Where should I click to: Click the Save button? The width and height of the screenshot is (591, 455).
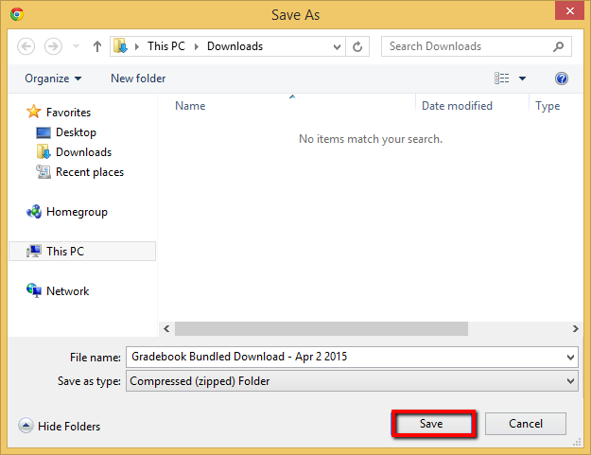pyautogui.click(x=432, y=424)
